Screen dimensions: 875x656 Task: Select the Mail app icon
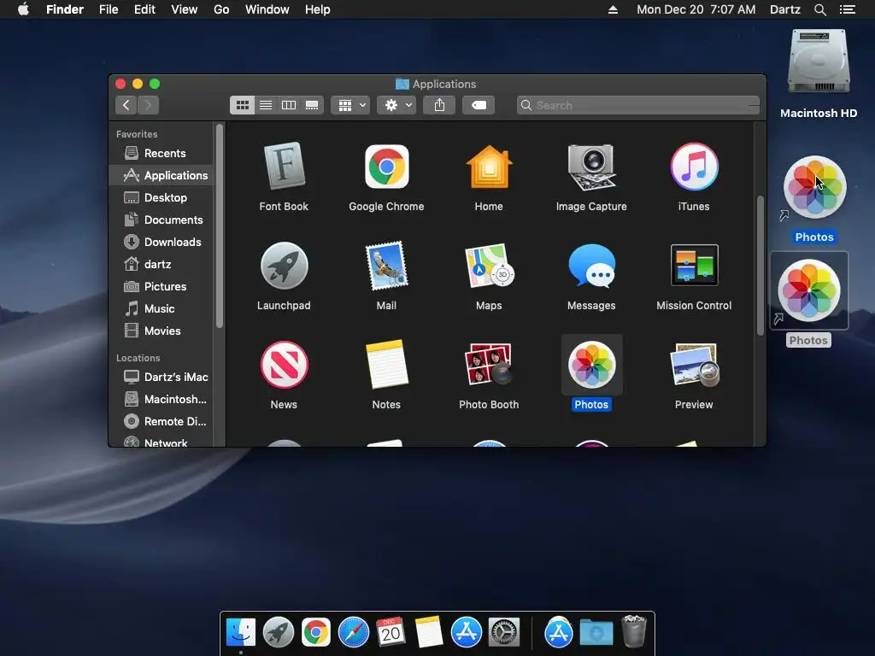pos(387,266)
